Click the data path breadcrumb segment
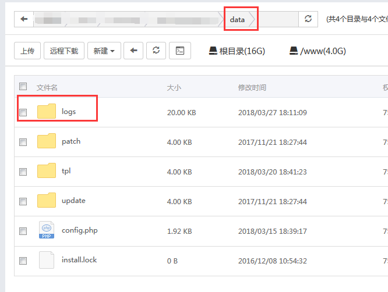The image size is (388, 292). click(237, 19)
